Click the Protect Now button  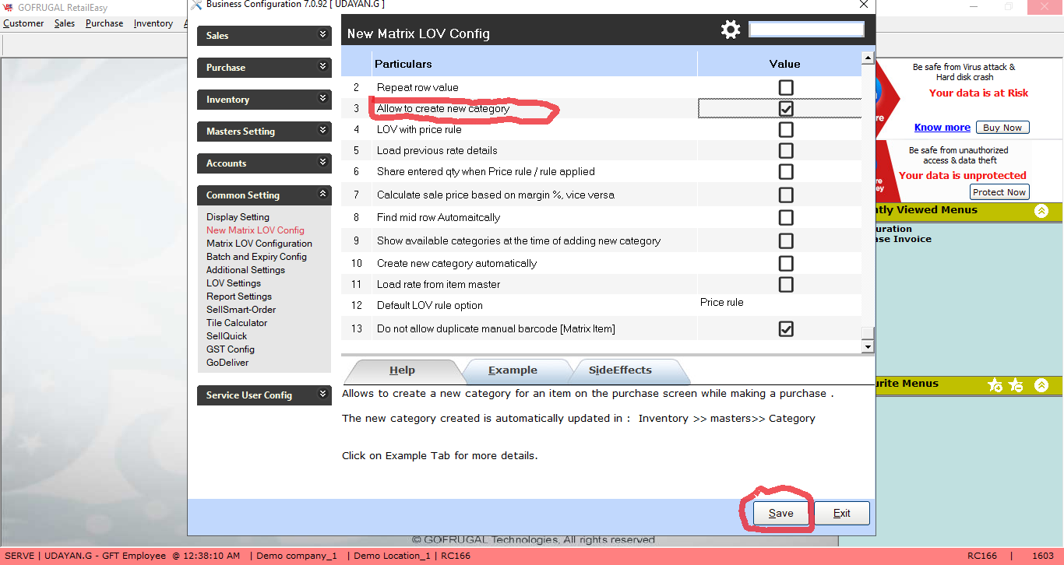point(999,192)
